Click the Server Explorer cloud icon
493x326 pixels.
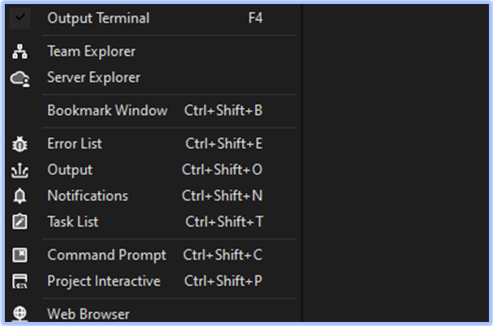[x=21, y=78]
